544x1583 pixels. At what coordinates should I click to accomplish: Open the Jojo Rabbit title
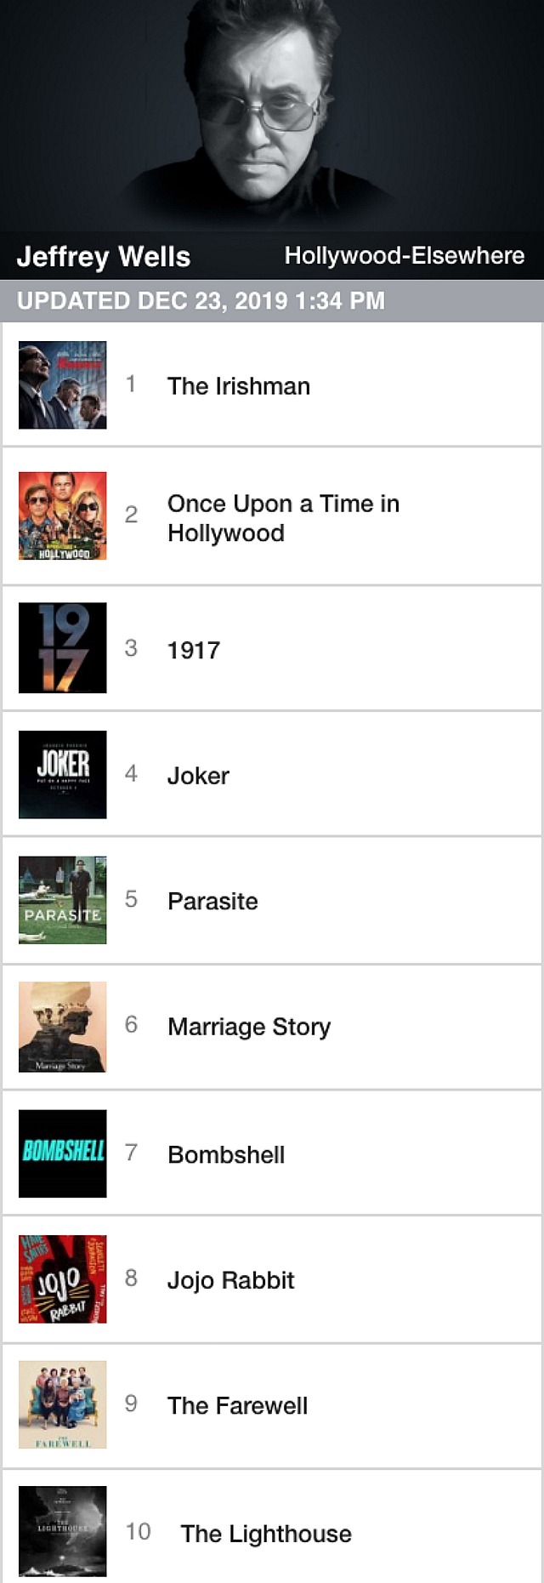(x=230, y=1280)
